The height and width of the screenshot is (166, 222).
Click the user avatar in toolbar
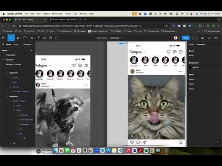click(x=175, y=38)
